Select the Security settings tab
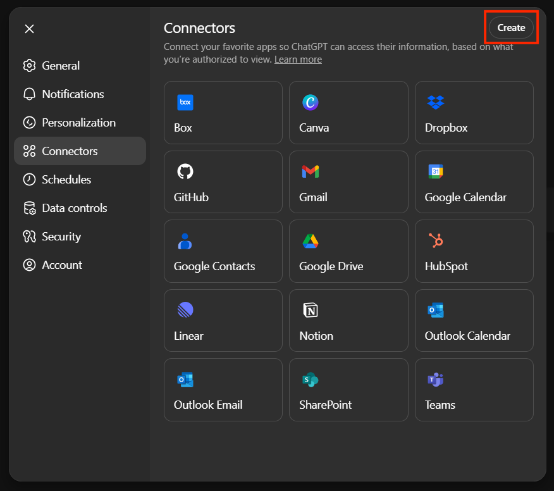554x491 pixels. click(61, 237)
